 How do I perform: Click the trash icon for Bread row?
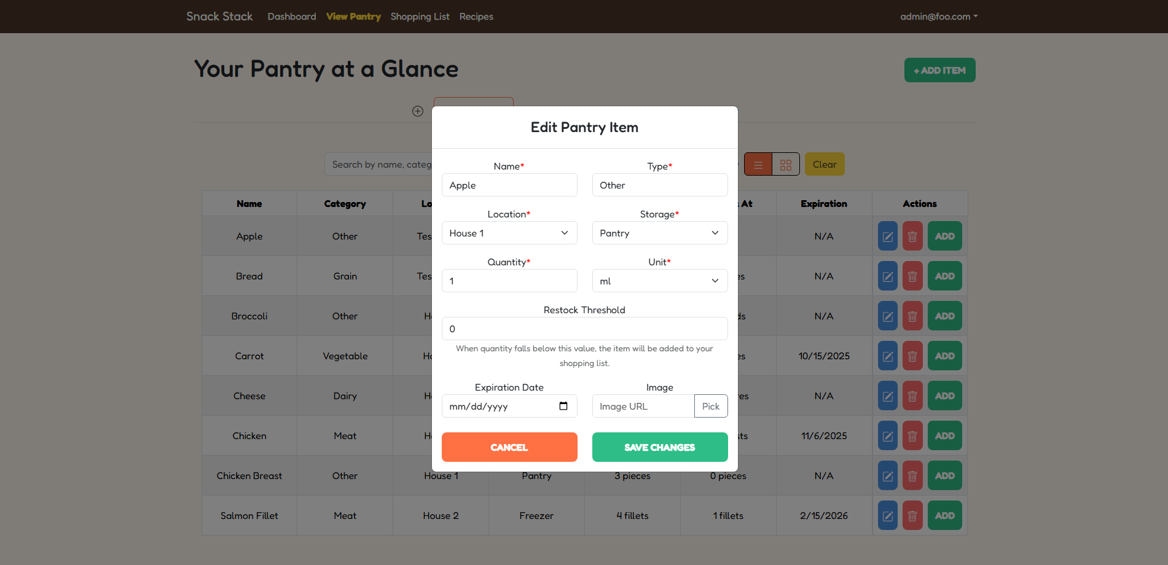click(x=912, y=276)
